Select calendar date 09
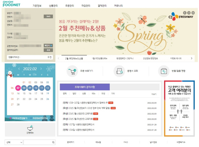 click(30, 88)
